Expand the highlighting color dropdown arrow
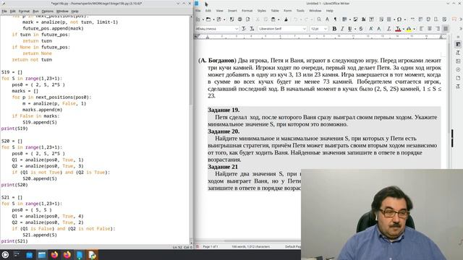The height and width of the screenshot is (260, 463). tap(414, 29)
